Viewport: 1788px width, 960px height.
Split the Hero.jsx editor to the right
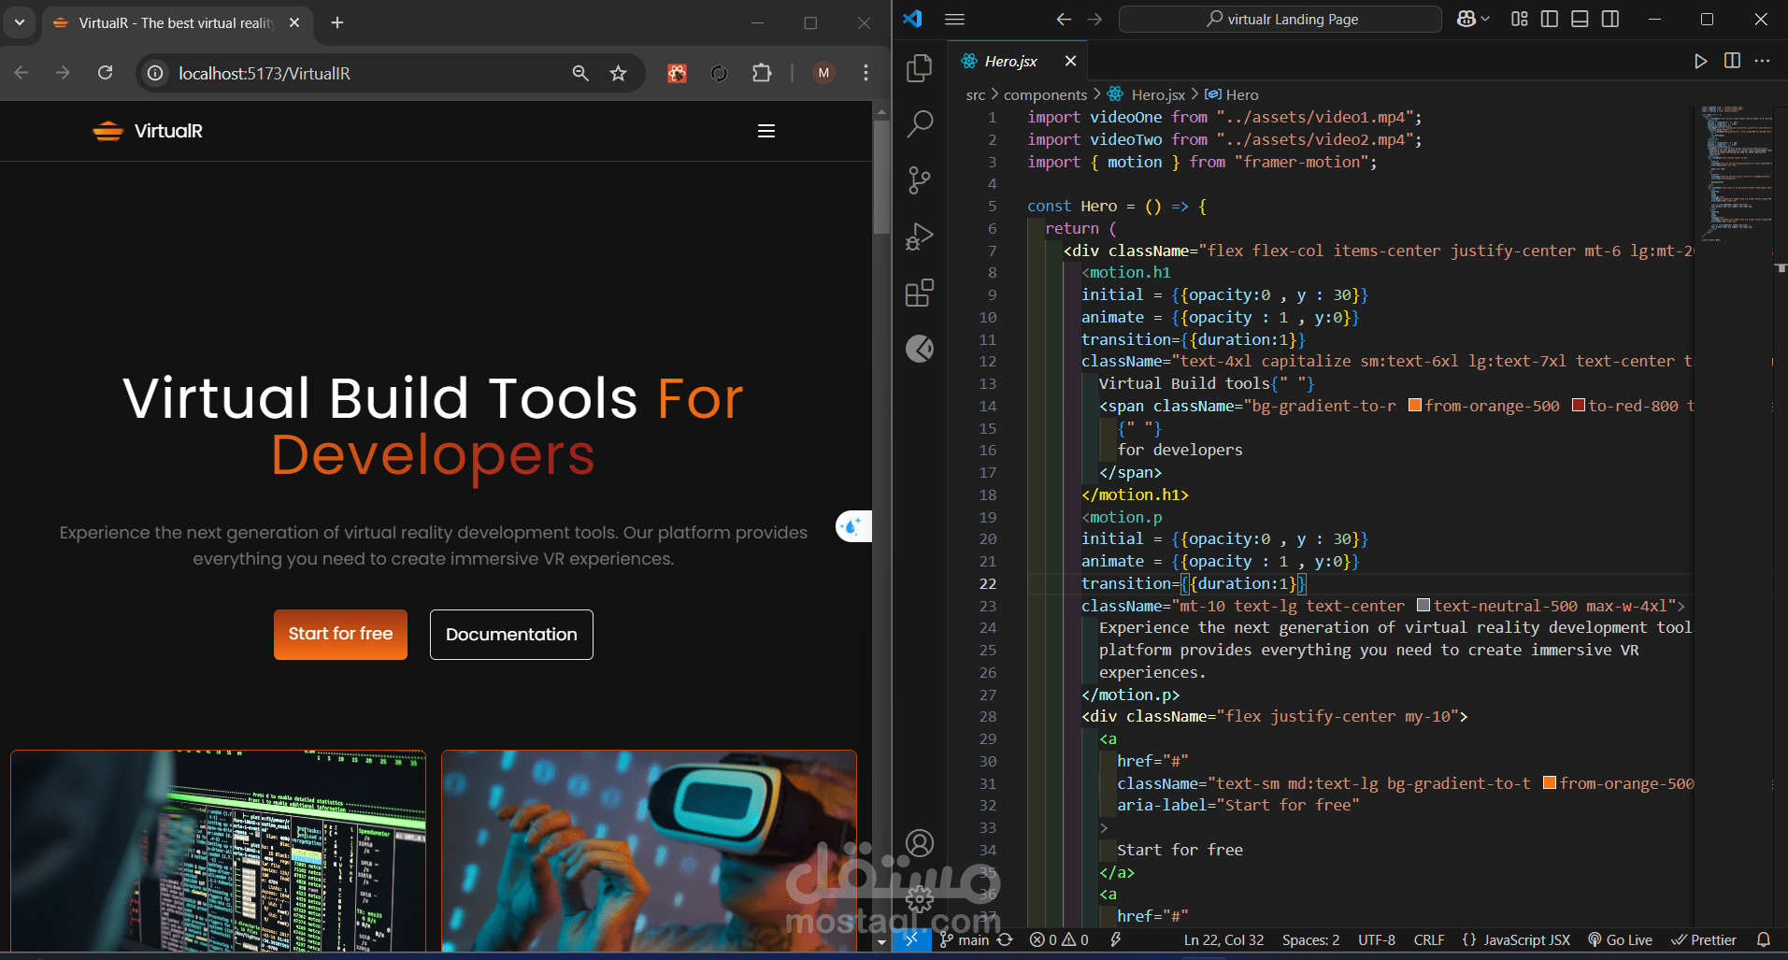click(x=1732, y=61)
